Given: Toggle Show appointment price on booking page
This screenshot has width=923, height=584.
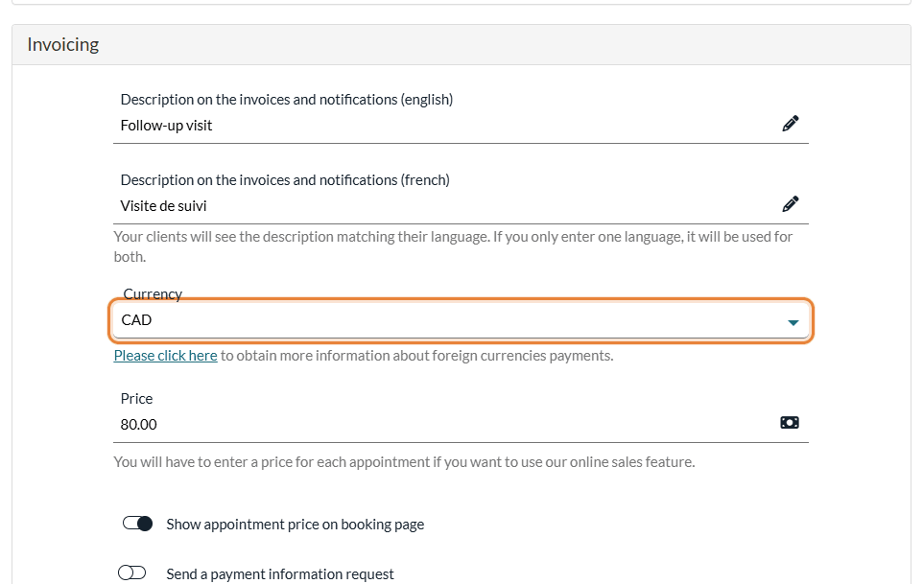Looking at the screenshot, I should [x=138, y=524].
